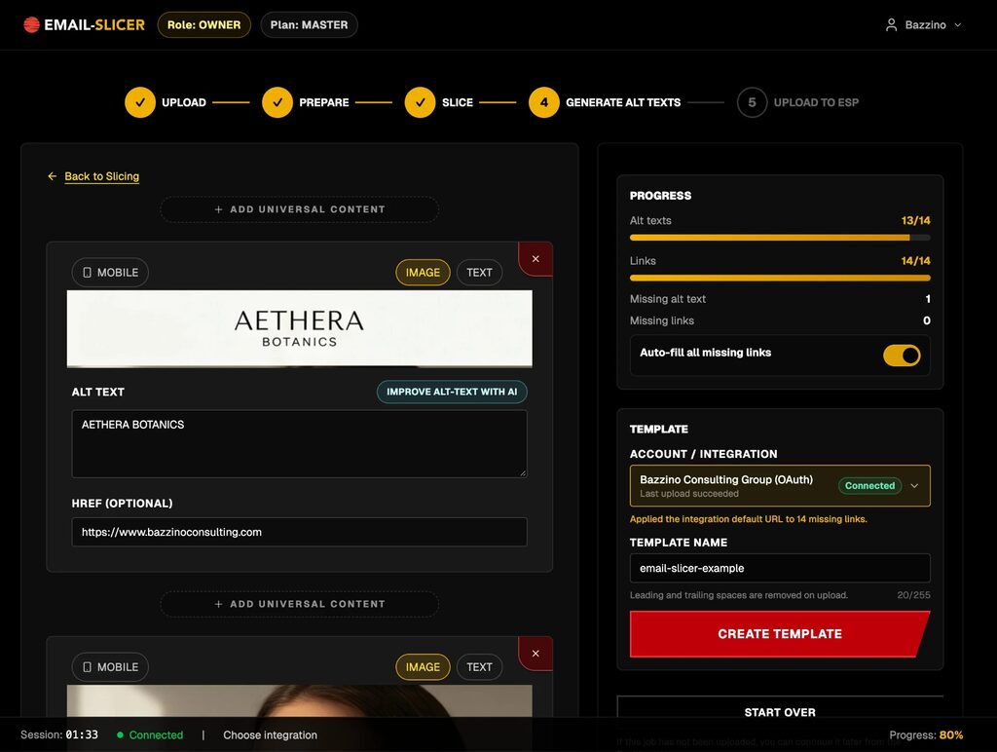
Task: Click the Upload step checkmark circle
Action: (140, 102)
